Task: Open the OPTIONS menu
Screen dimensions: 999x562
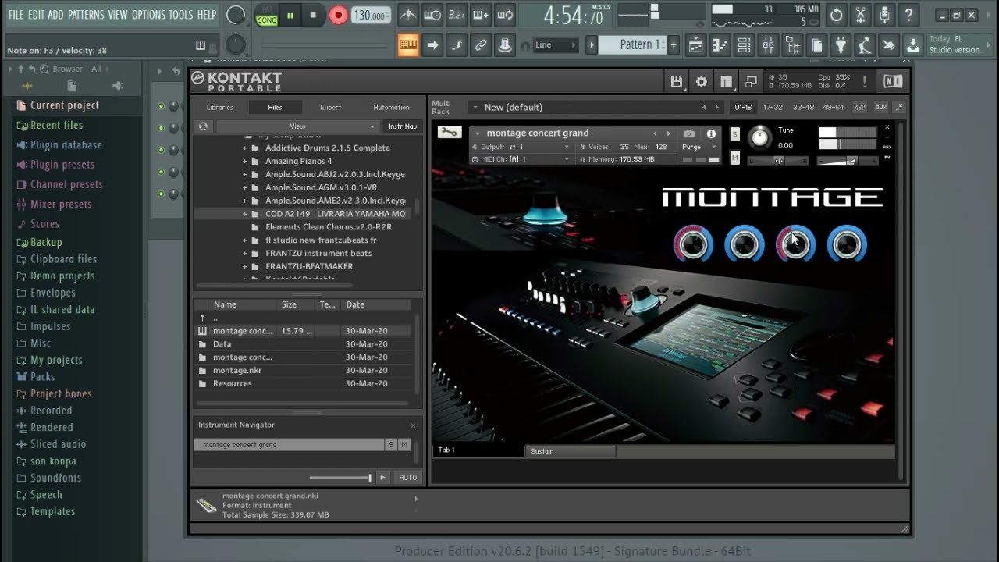Action: pos(148,15)
